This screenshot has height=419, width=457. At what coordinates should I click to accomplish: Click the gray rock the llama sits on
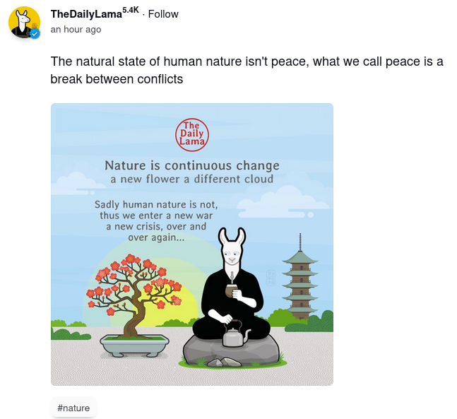point(230,351)
